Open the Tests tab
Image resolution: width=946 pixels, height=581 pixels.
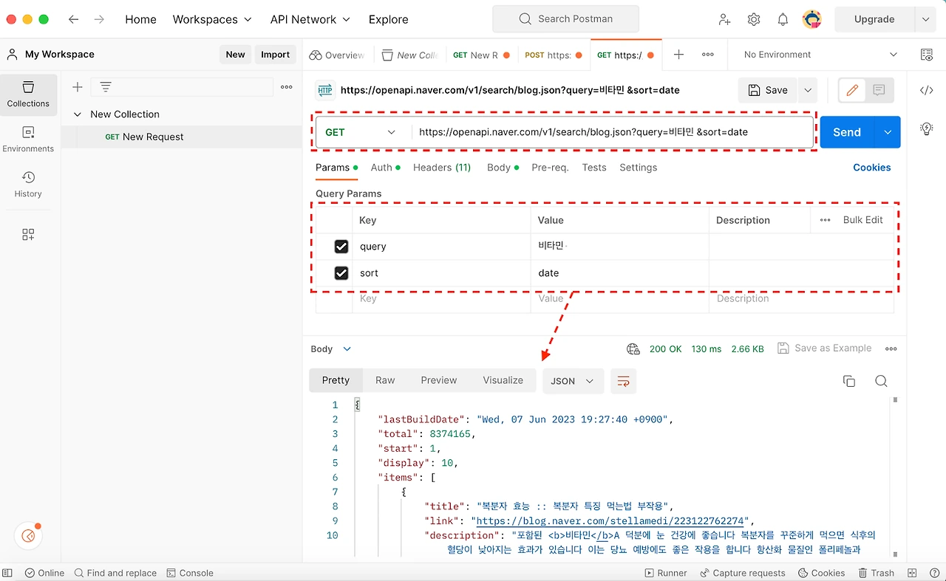point(594,168)
